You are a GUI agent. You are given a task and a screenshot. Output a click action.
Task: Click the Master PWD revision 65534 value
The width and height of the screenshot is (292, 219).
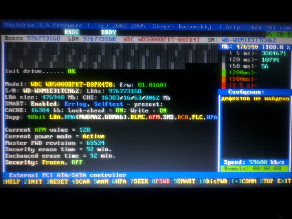point(95,143)
